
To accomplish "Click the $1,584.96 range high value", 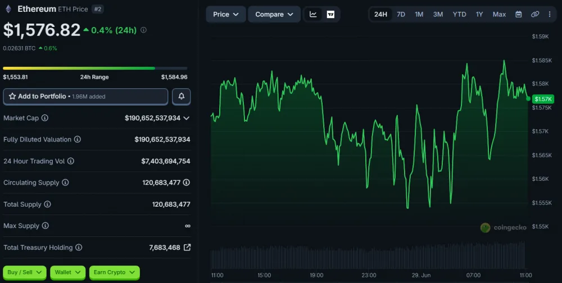I will coord(174,77).
